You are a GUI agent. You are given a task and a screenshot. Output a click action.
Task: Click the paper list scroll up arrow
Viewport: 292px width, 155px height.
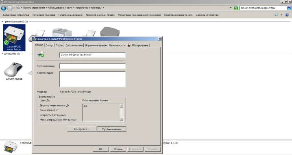click(122, 106)
